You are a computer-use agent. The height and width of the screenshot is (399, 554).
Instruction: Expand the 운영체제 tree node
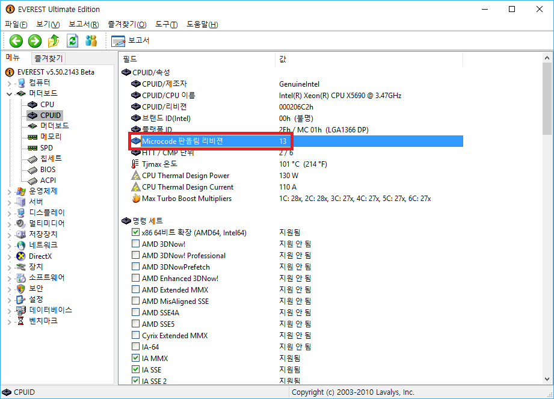(10, 191)
